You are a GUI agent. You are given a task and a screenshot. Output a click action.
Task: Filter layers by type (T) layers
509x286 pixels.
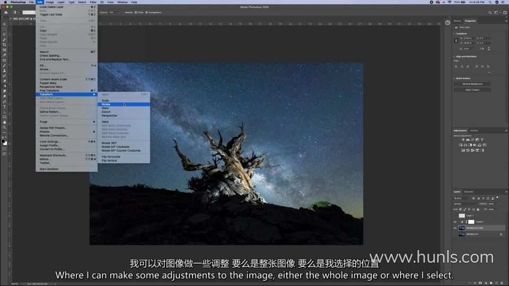[x=483, y=198]
